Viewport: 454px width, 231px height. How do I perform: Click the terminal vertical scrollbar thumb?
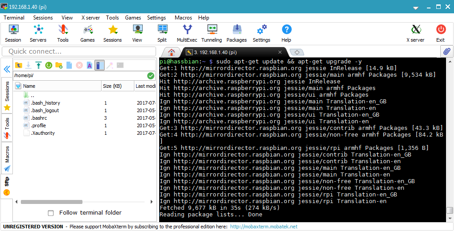(450, 210)
